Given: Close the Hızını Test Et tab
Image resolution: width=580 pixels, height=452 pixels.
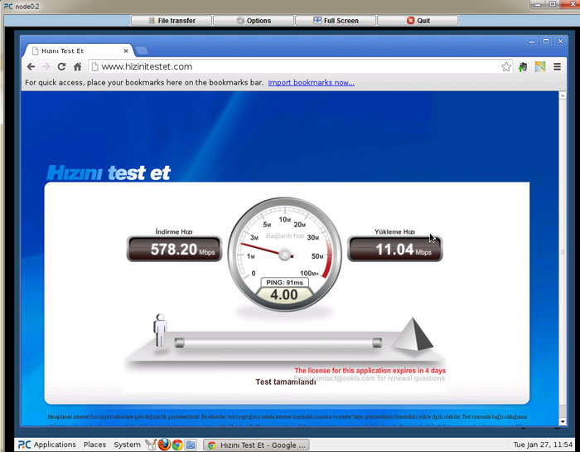Looking at the screenshot, I should [x=126, y=51].
